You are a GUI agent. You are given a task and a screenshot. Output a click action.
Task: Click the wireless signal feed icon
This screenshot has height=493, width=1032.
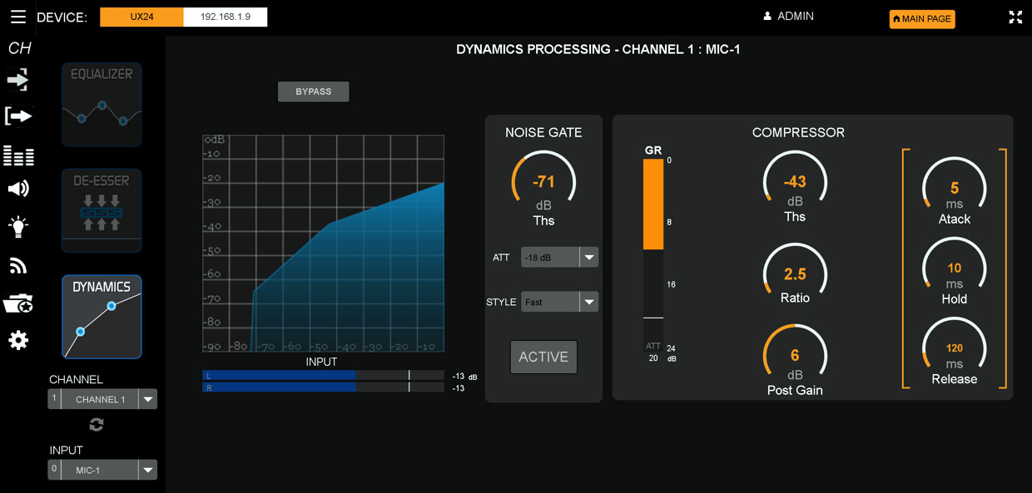[x=17, y=266]
